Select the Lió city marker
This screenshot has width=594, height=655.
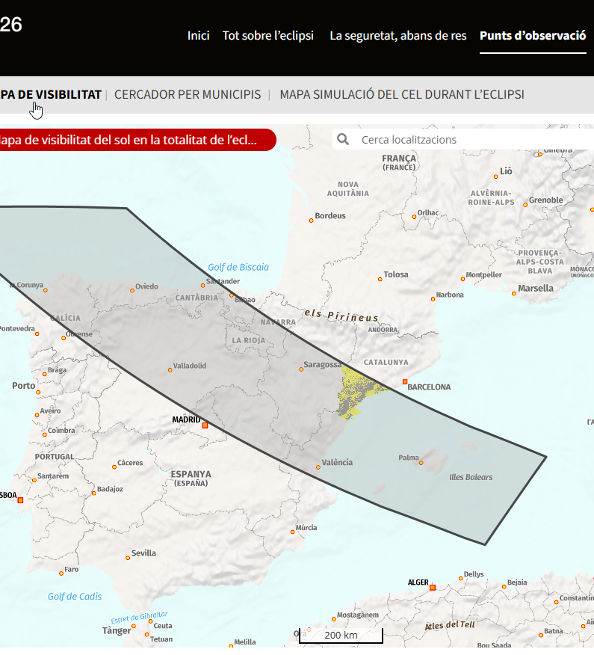tap(496, 176)
